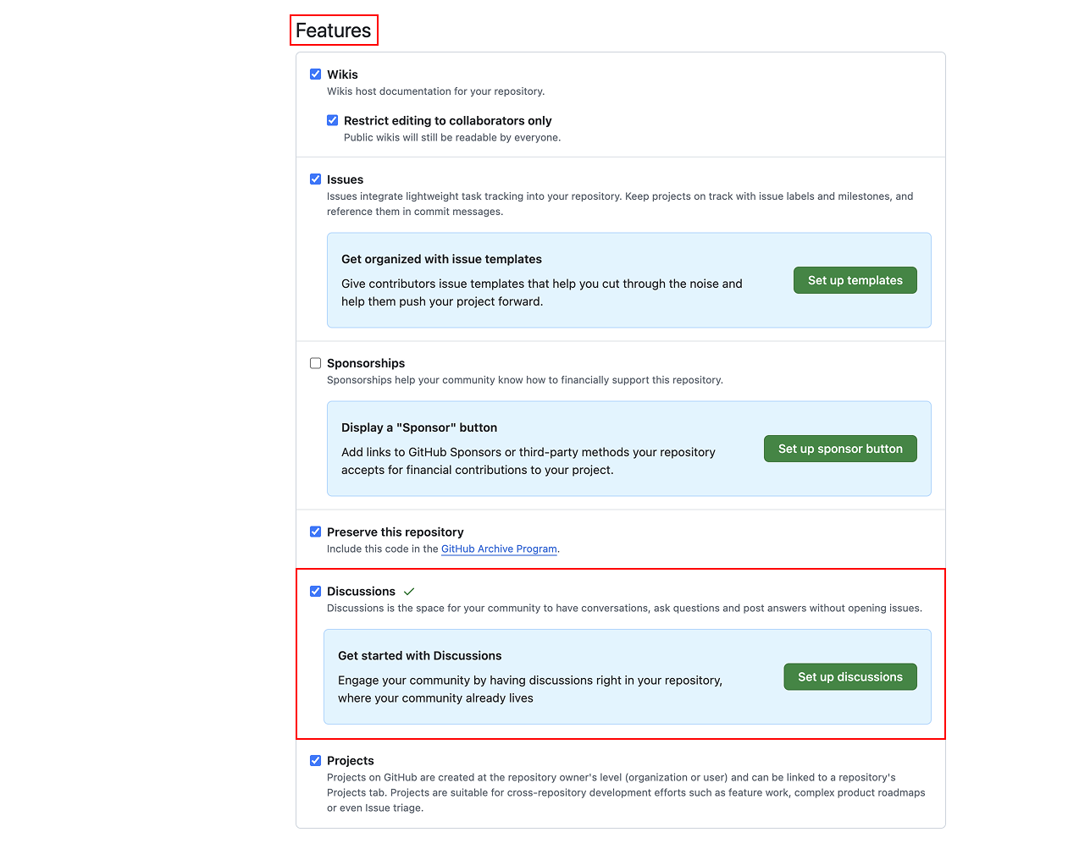Click the "Get started with Discussions" heading

pyautogui.click(x=419, y=656)
